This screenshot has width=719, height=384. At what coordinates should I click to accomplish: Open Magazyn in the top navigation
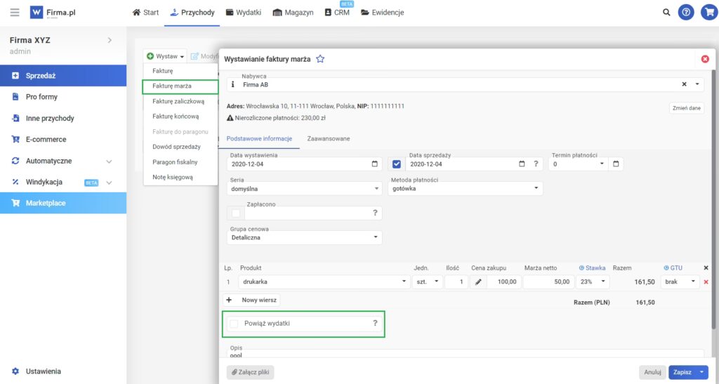click(x=293, y=13)
